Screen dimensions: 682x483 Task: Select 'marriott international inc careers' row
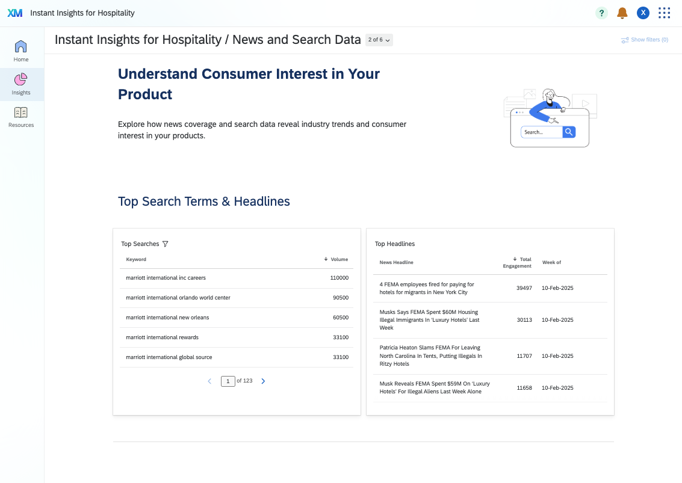click(166, 278)
